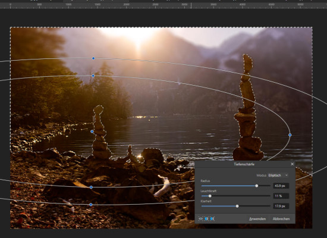Select the Radius value field

281,186
